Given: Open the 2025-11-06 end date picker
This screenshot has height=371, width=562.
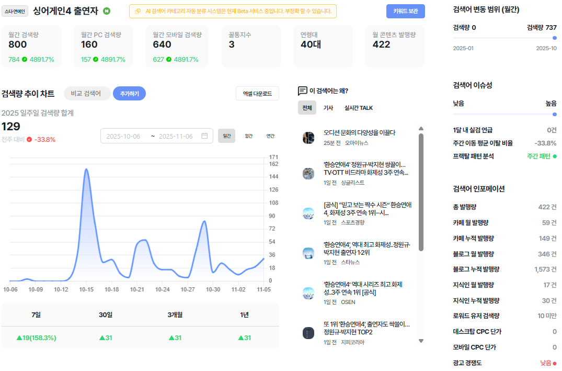Looking at the screenshot, I should coord(176,137).
